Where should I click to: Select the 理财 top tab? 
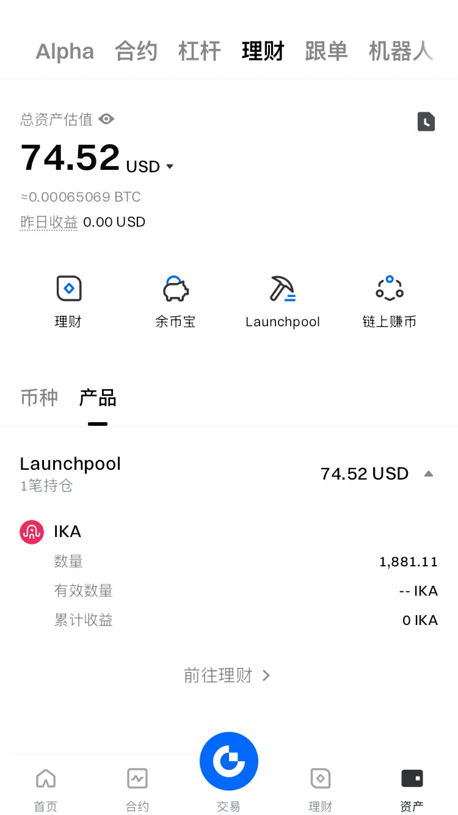pos(263,51)
